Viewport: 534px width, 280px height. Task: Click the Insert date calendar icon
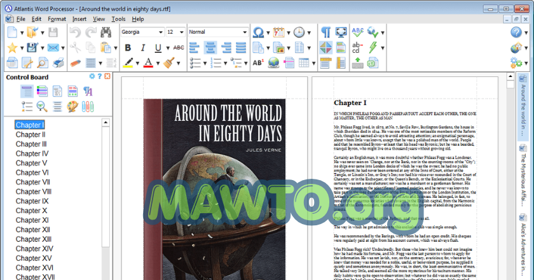coord(278,32)
